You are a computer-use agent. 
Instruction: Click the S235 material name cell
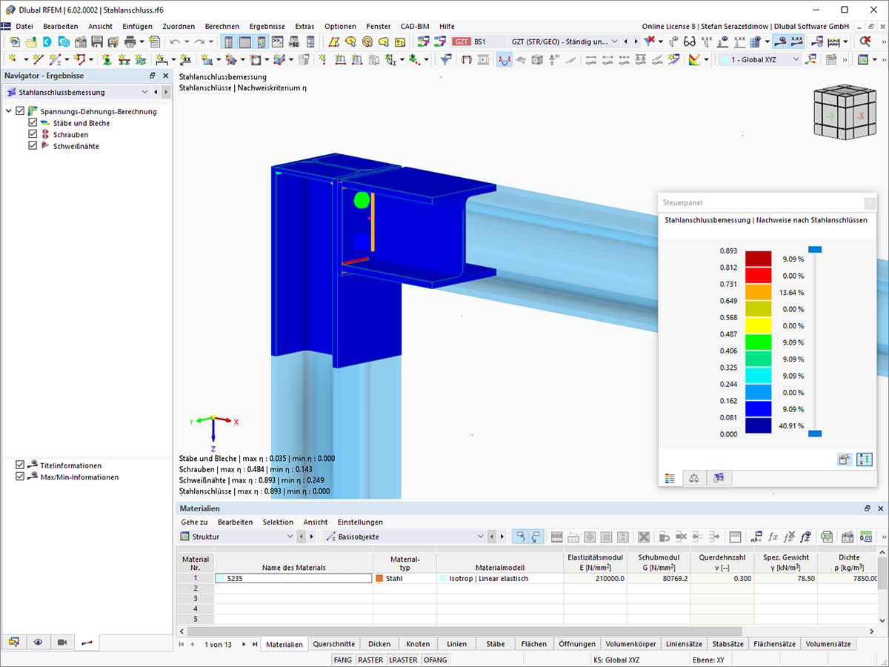(x=293, y=578)
